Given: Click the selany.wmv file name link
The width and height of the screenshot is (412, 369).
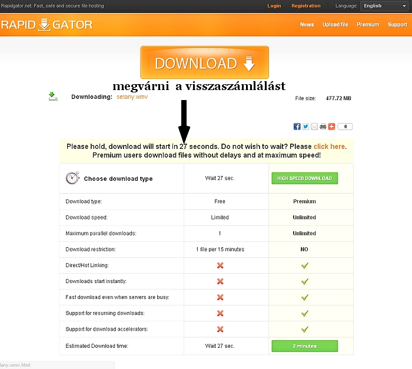Looking at the screenshot, I should pos(132,97).
